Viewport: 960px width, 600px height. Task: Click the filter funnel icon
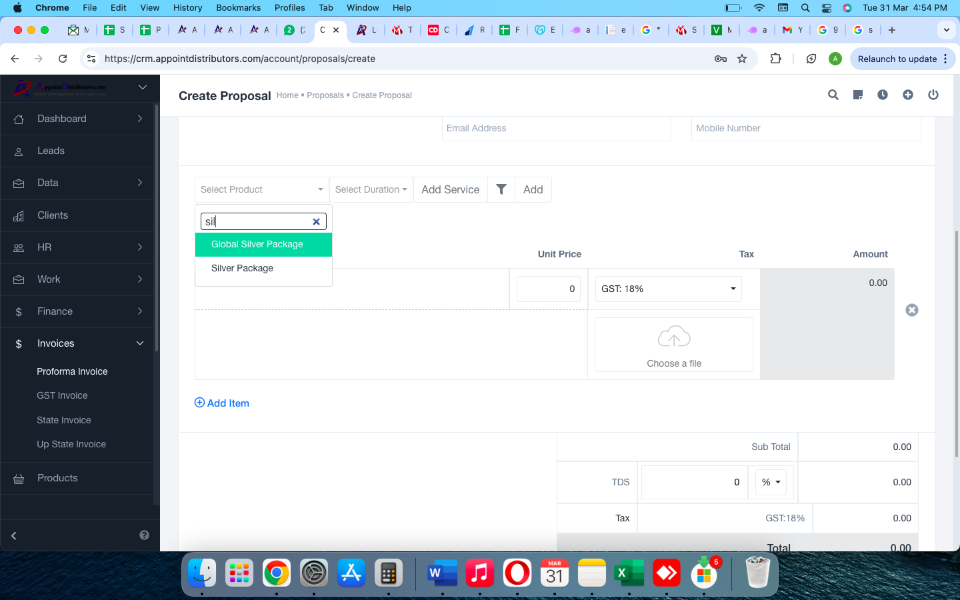click(x=501, y=189)
